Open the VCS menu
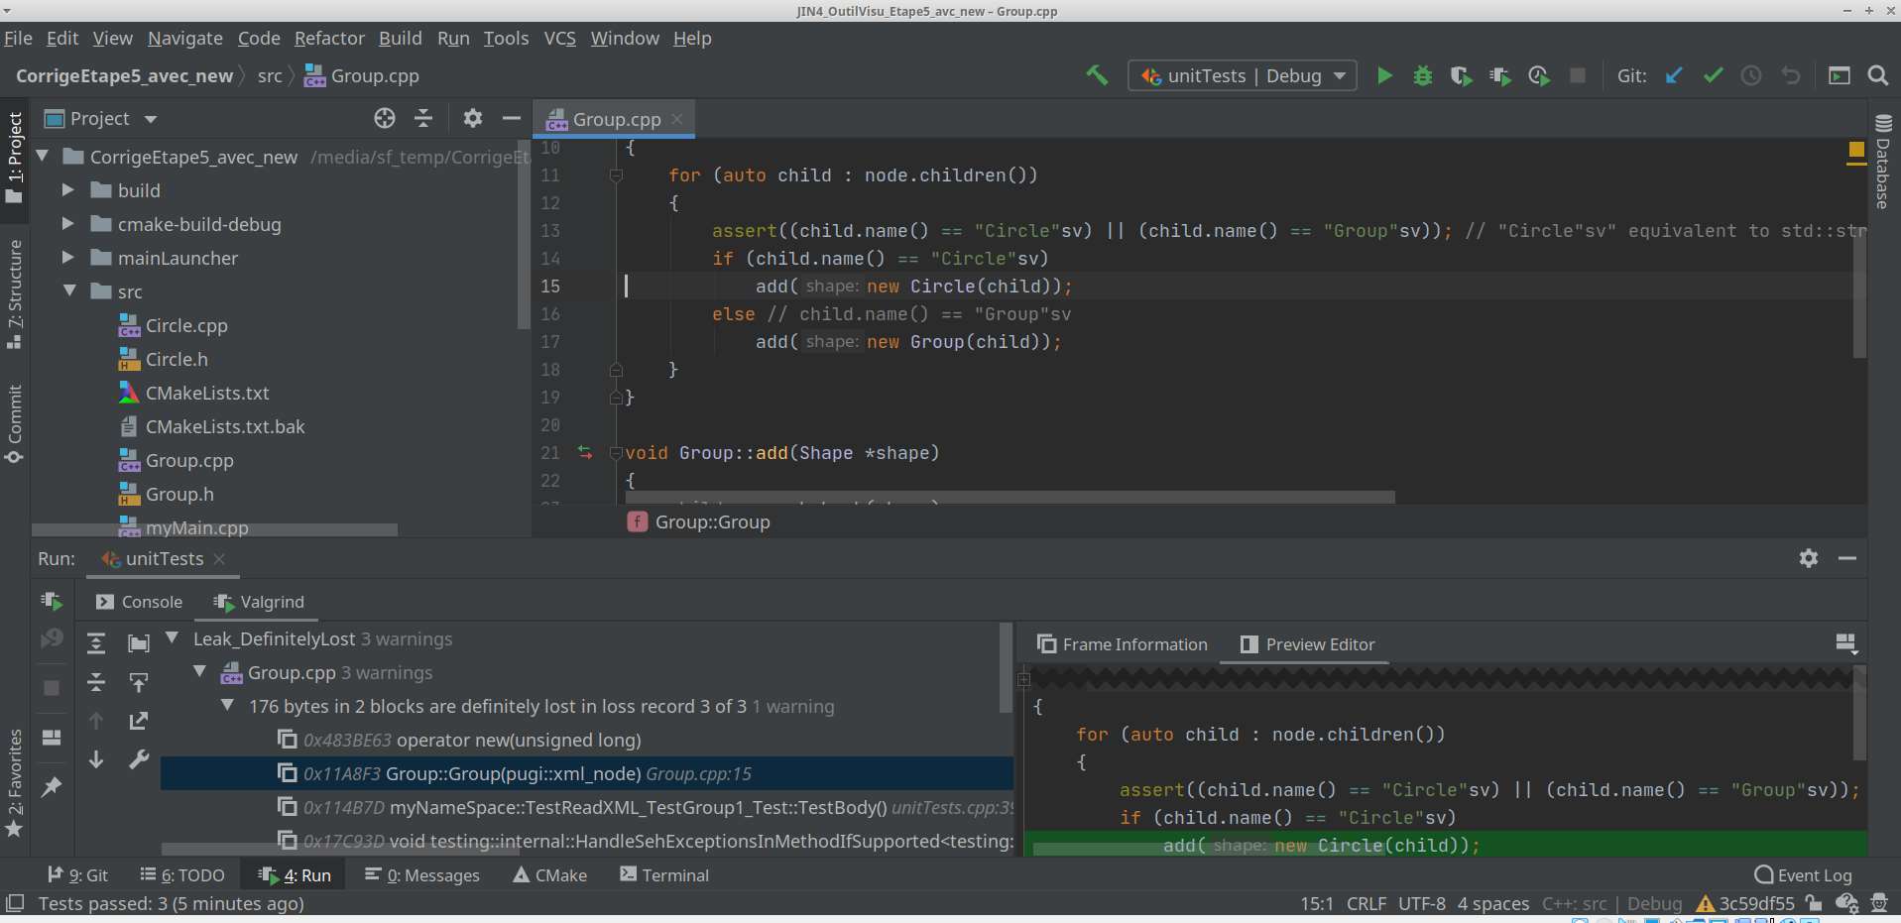1901x923 pixels. point(559,38)
